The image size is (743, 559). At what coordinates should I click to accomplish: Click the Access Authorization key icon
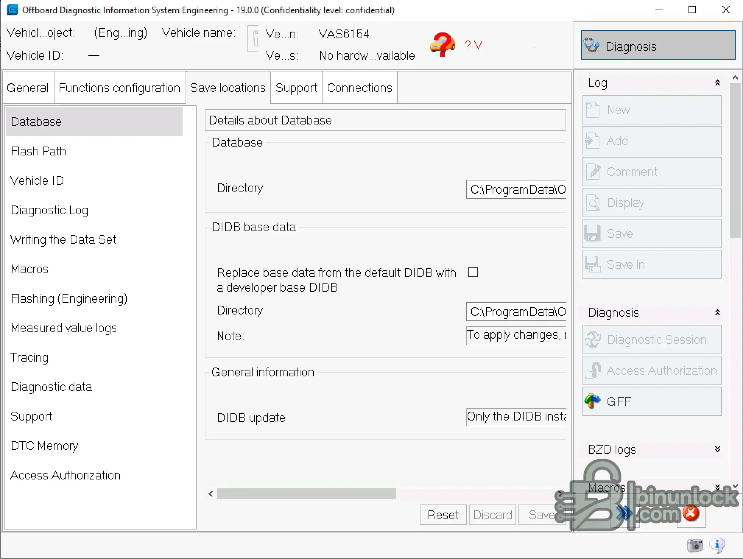click(x=592, y=370)
